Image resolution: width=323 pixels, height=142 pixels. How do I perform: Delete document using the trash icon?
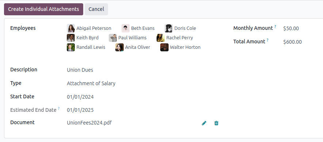tap(216, 123)
